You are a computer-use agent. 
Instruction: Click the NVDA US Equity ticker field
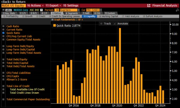click(13, 6)
